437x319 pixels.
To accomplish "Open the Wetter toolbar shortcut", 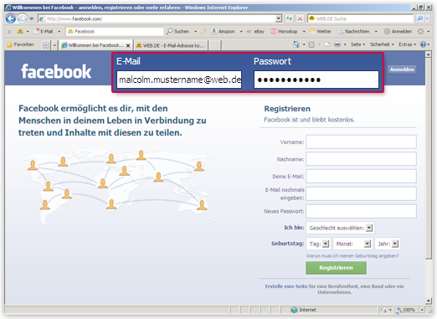I will pos(321,31).
